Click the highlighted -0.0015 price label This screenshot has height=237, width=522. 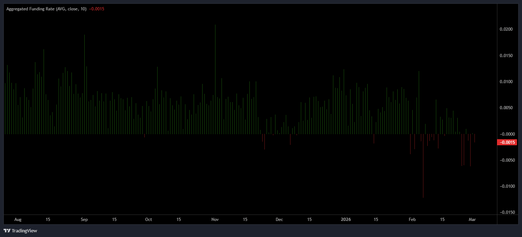click(507, 142)
